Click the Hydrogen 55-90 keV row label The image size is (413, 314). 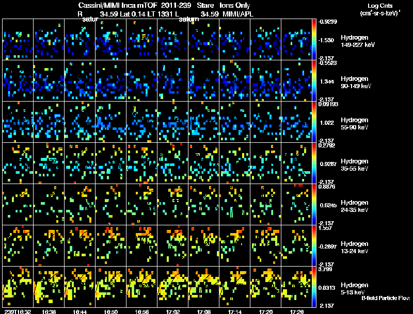pos(354,124)
